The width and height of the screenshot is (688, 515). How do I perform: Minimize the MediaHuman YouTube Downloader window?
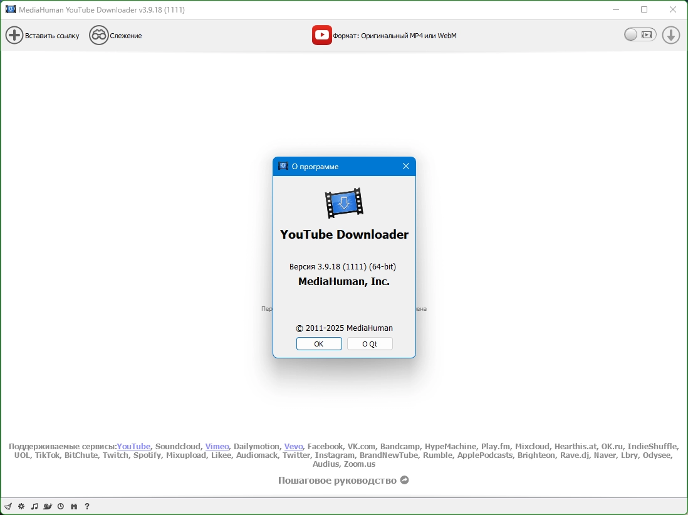tap(616, 9)
